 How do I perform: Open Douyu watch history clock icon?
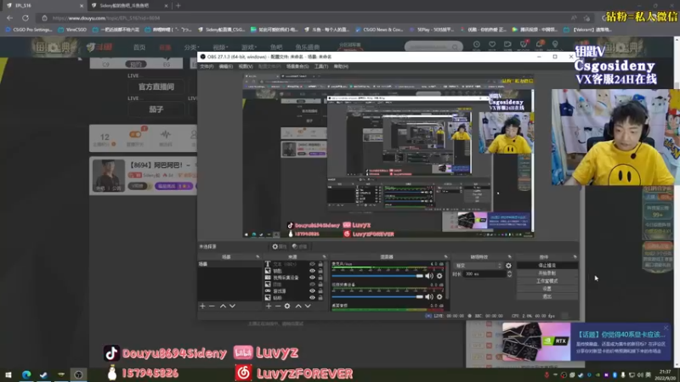(x=477, y=44)
